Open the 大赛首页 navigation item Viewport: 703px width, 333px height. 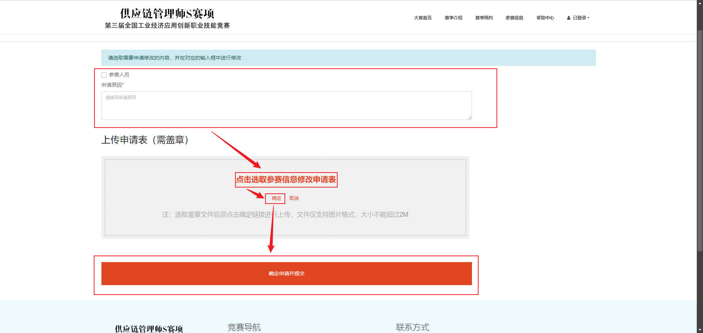[423, 18]
